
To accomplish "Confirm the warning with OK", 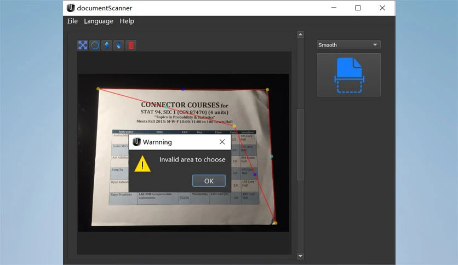I will pos(209,181).
